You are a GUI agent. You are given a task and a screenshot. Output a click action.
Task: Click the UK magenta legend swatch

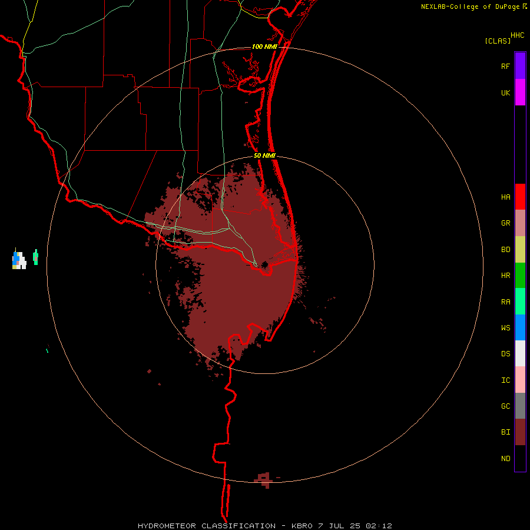pyautogui.click(x=520, y=92)
